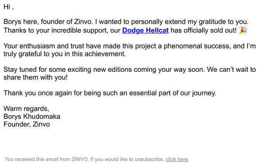Click the 'share them with you!' line

36,77
